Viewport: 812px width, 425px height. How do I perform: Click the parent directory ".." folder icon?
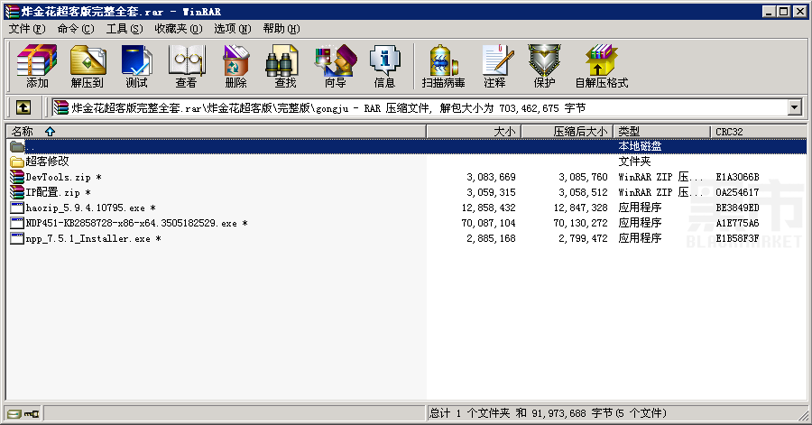click(x=17, y=146)
